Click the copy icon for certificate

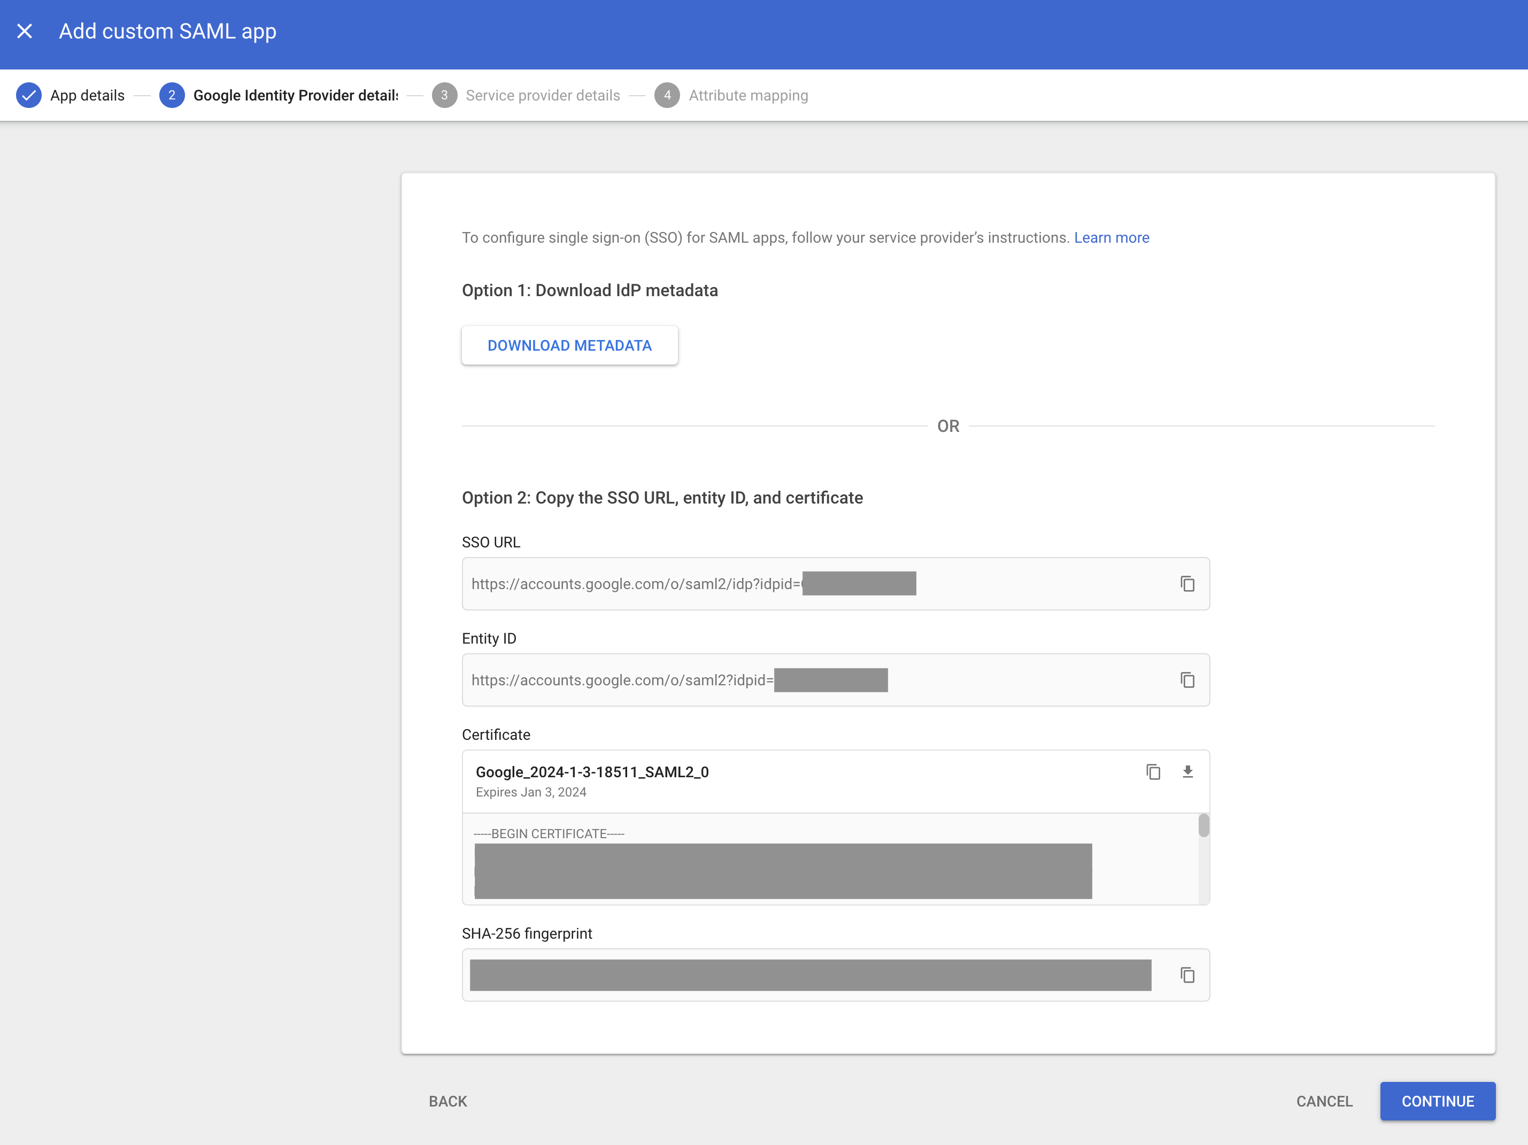[x=1153, y=771]
